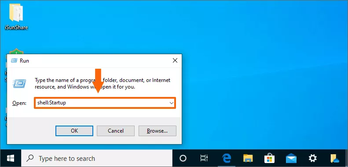The width and height of the screenshot is (348, 167).
Task: Click the OneDrive folder taskbar icon
Action: point(335,158)
